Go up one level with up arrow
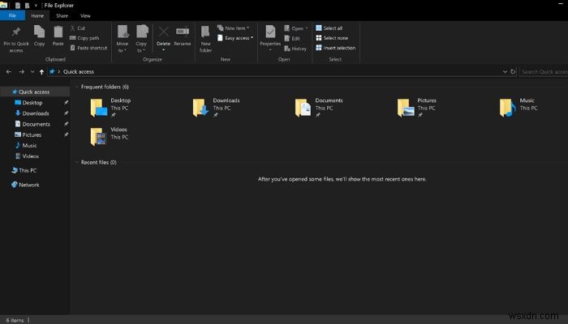This screenshot has height=324, width=568. click(41, 72)
